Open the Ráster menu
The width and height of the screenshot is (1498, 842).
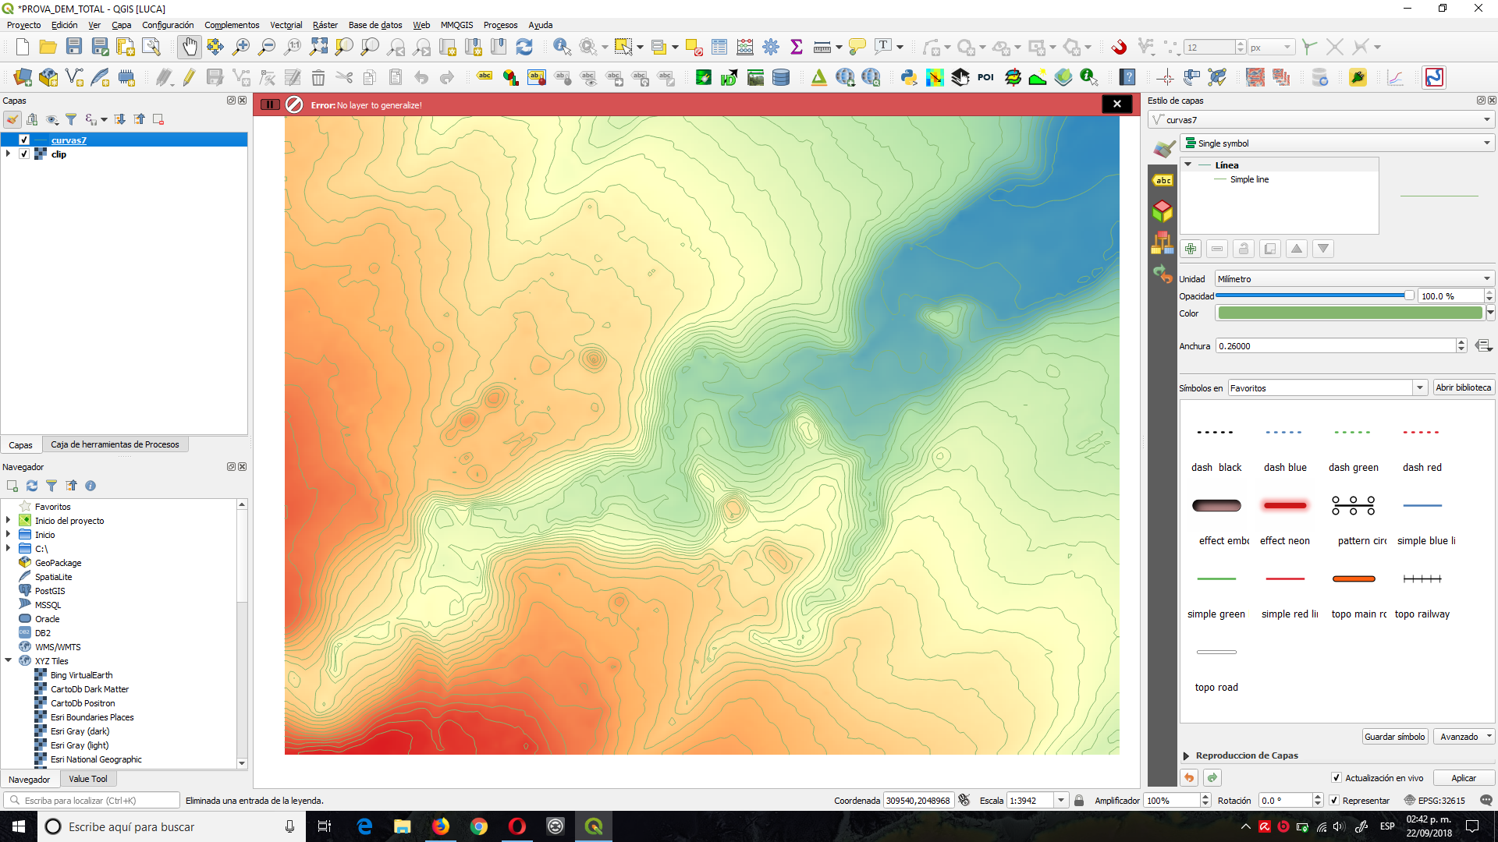(325, 25)
